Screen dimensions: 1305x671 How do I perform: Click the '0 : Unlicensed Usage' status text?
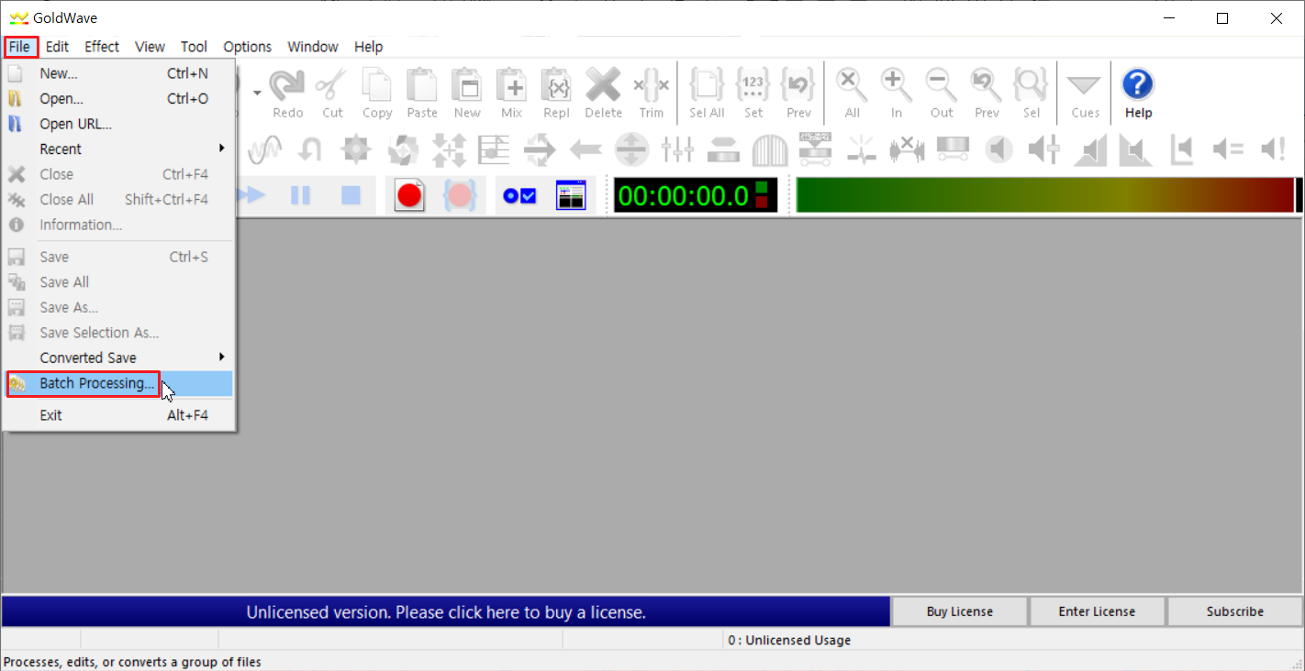point(789,640)
